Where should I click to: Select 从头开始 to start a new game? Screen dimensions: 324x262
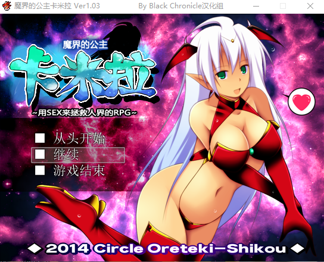79,138
